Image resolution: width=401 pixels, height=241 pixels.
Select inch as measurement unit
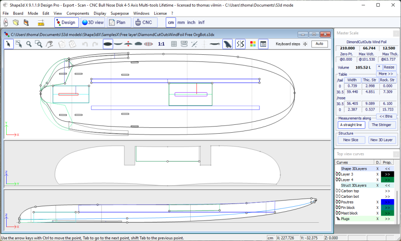191,22
